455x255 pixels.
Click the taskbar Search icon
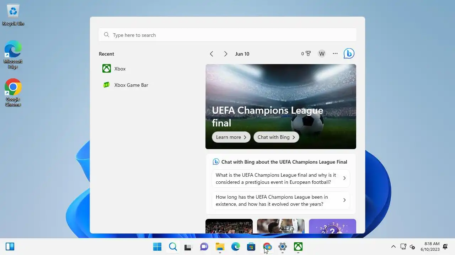[x=173, y=246]
